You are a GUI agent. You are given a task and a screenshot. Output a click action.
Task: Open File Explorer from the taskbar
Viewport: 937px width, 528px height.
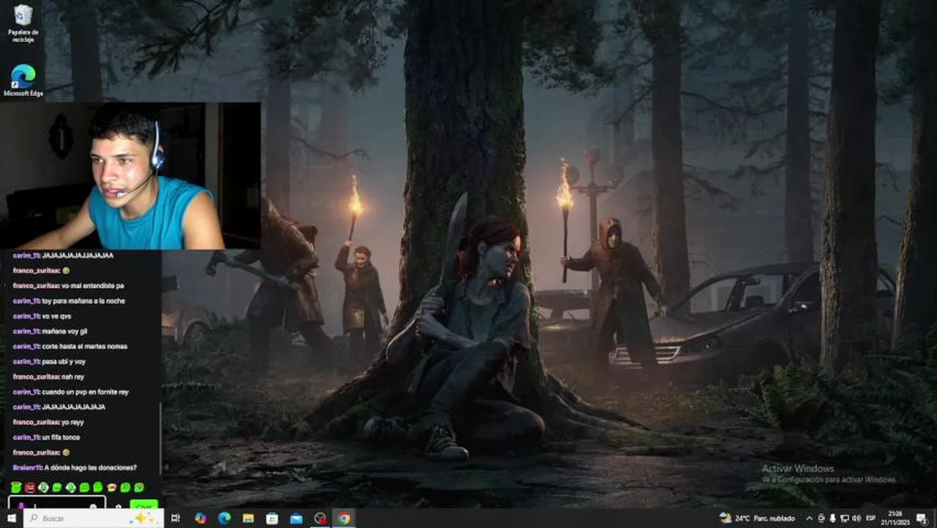[x=249, y=518]
